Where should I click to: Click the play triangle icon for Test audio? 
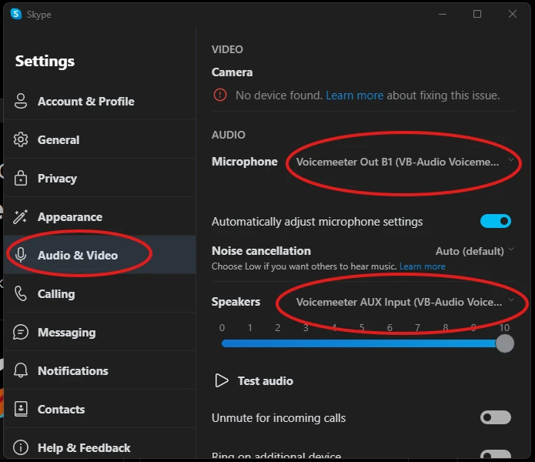222,380
